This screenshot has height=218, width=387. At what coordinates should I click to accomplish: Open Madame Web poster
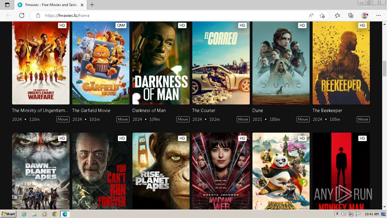point(221,171)
